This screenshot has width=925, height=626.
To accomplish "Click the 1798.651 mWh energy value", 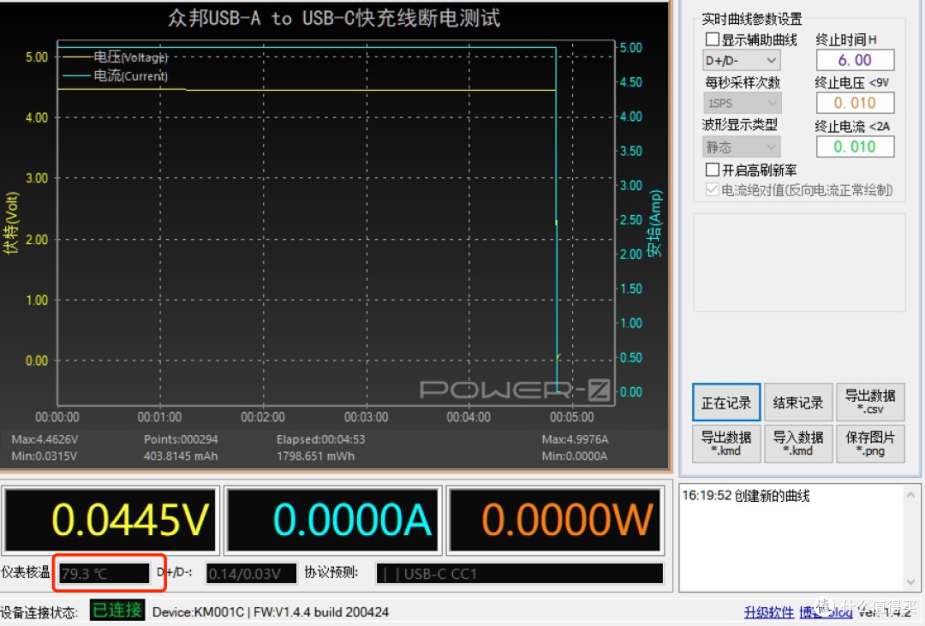I will (315, 456).
